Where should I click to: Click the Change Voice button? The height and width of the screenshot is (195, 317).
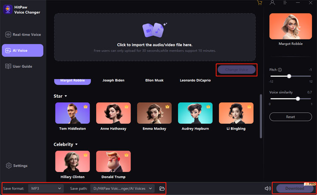[x=236, y=70]
